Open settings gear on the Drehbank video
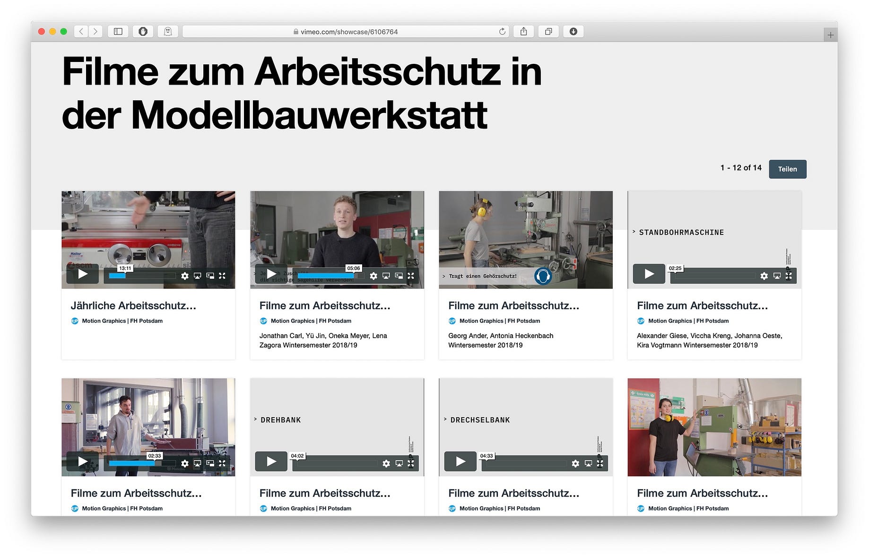 386,463
